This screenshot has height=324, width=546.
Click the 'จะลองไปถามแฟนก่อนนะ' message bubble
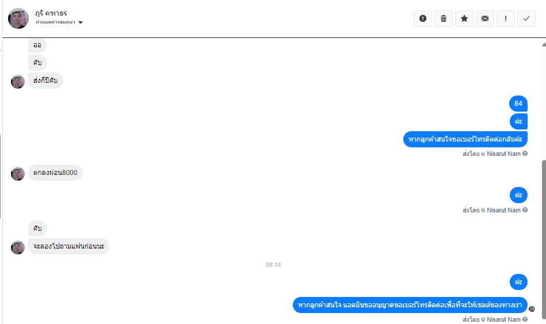tap(68, 246)
